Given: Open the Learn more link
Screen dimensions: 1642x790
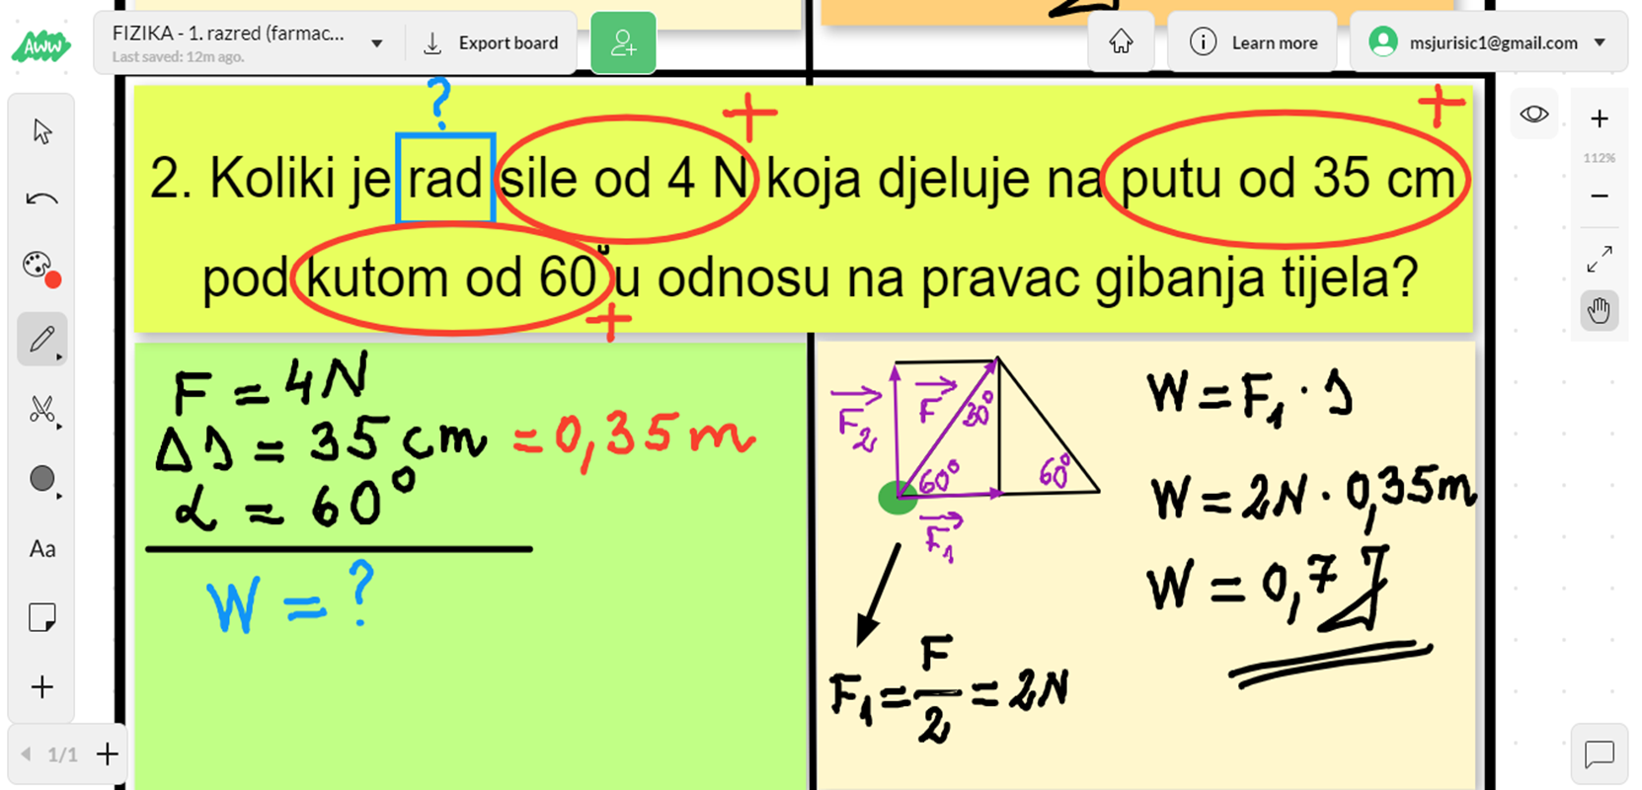Looking at the screenshot, I should point(1252,42).
